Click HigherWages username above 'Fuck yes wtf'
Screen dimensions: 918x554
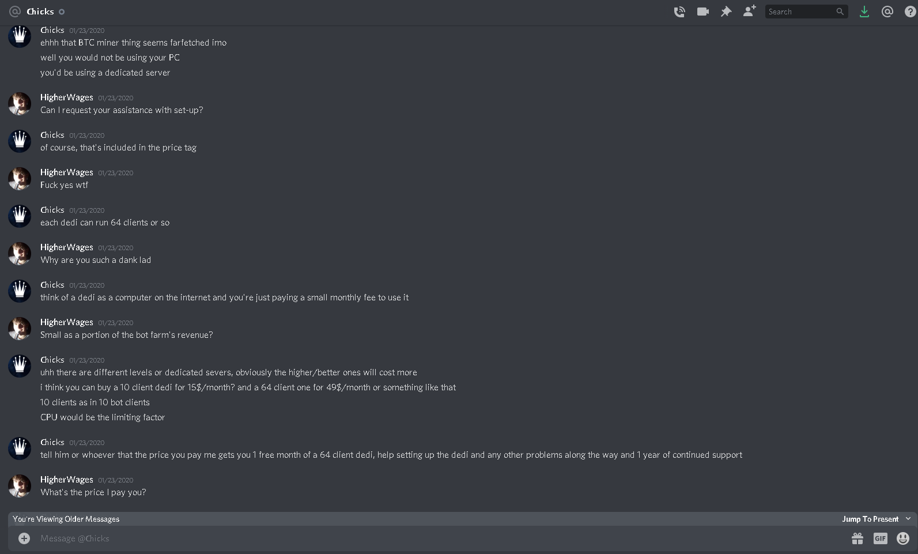pyautogui.click(x=67, y=172)
